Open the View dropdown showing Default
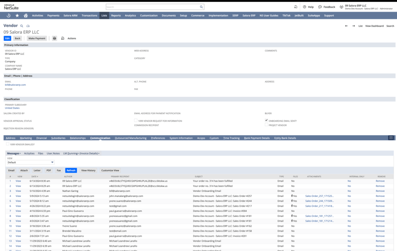Screen dimensions: 397x251 31,162
